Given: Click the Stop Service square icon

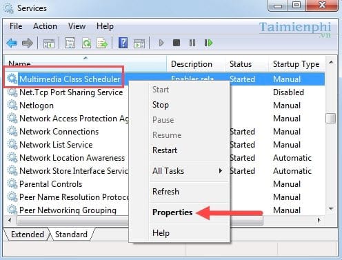Looking at the screenshot, I should point(177,43).
